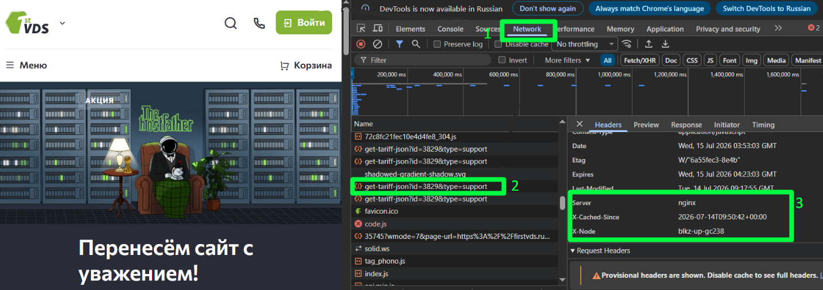Click the FirstVDS logo
This screenshot has height=290, width=823.
[x=28, y=23]
